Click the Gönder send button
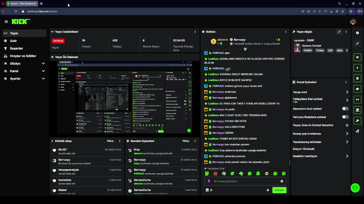This screenshot has height=204, width=364. [279, 190]
